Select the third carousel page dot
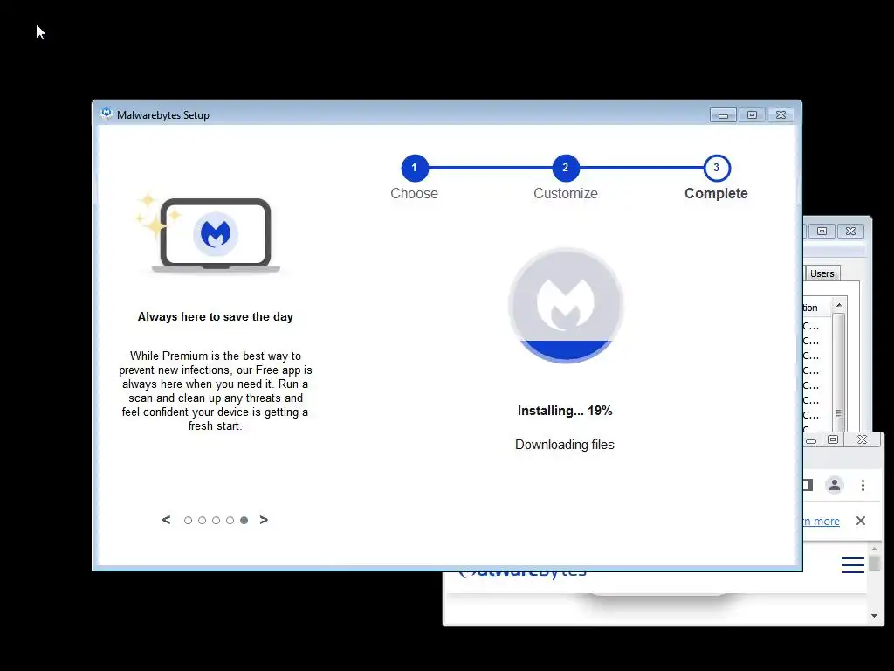 217,521
